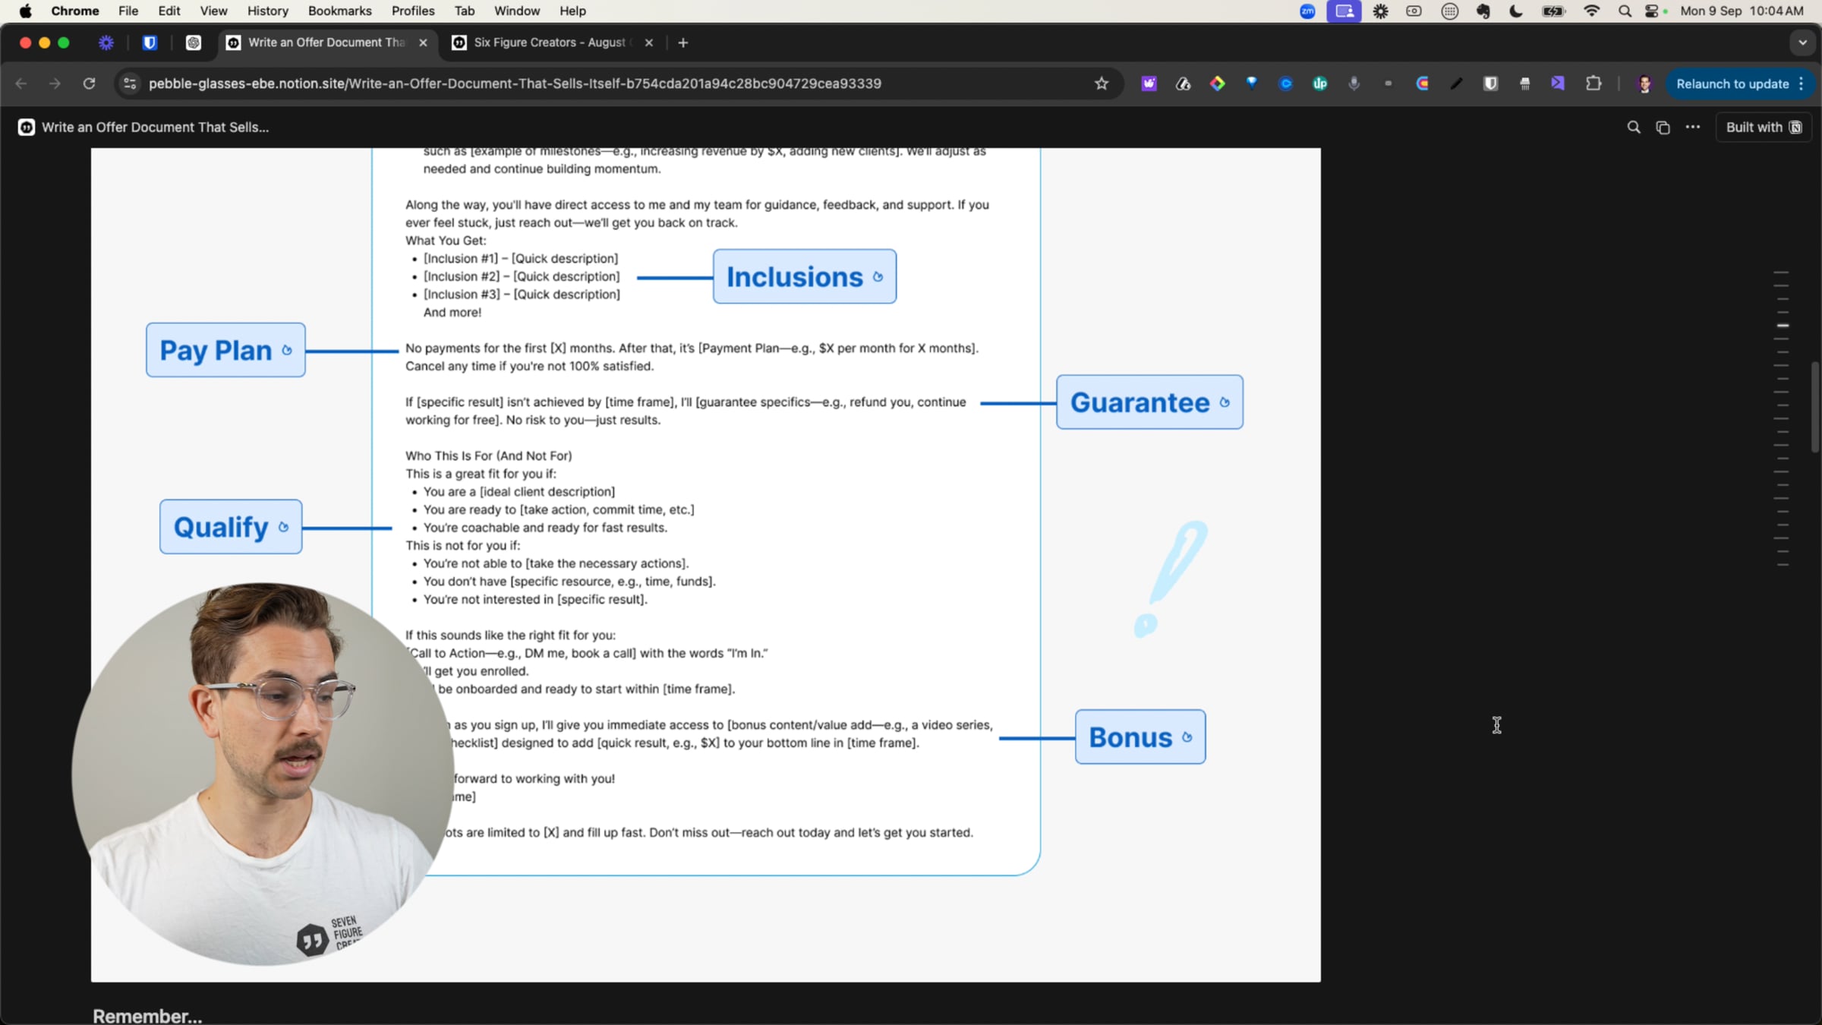
Task: Open the pinned ChatGPT tab
Action: point(194,43)
